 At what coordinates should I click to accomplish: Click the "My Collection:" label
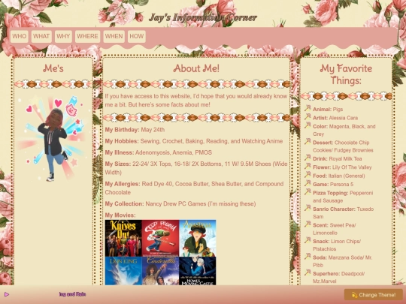124,203
